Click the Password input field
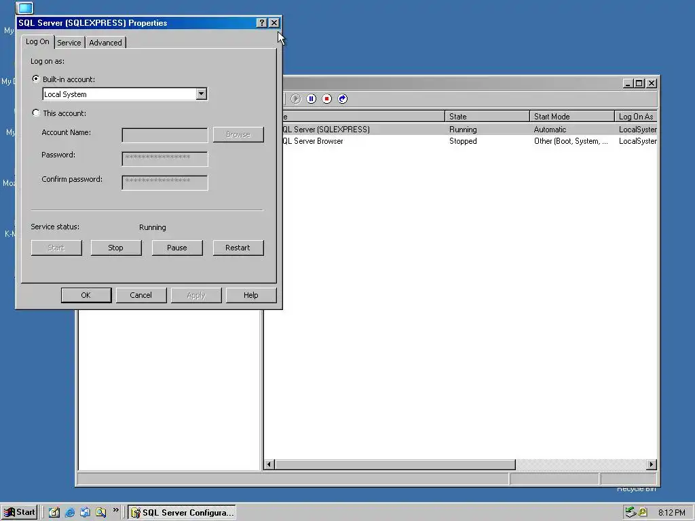The image size is (695, 521). (x=165, y=159)
